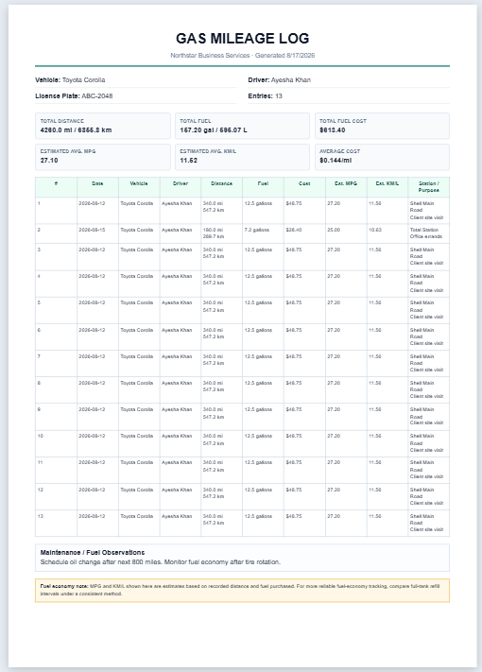Select the Fuel column header
This screenshot has width=482, height=672.
(263, 183)
